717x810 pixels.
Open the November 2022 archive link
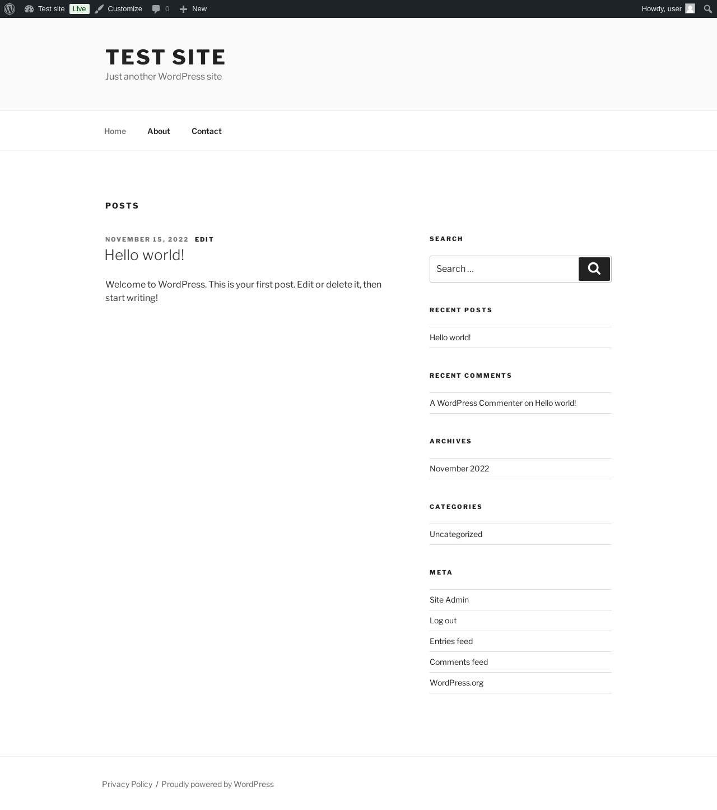click(459, 469)
